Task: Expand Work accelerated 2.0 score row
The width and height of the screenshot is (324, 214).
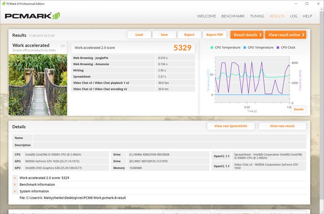Action: tap(15, 178)
